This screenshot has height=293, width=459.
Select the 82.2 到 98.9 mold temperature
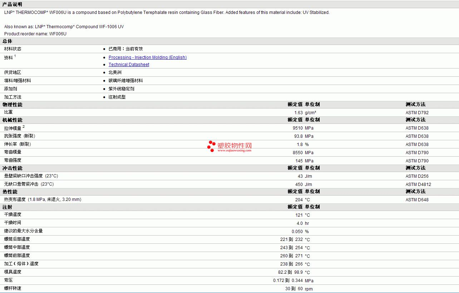[290, 272]
